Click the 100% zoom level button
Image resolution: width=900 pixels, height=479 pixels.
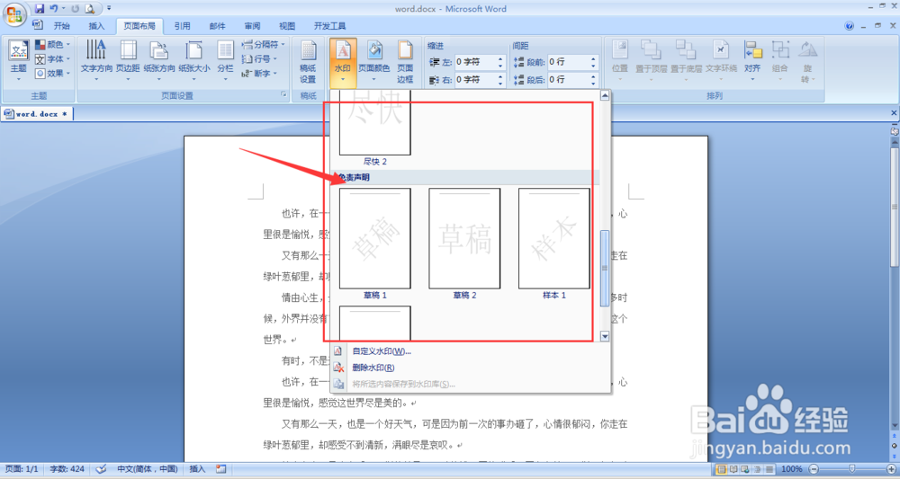coord(791,469)
